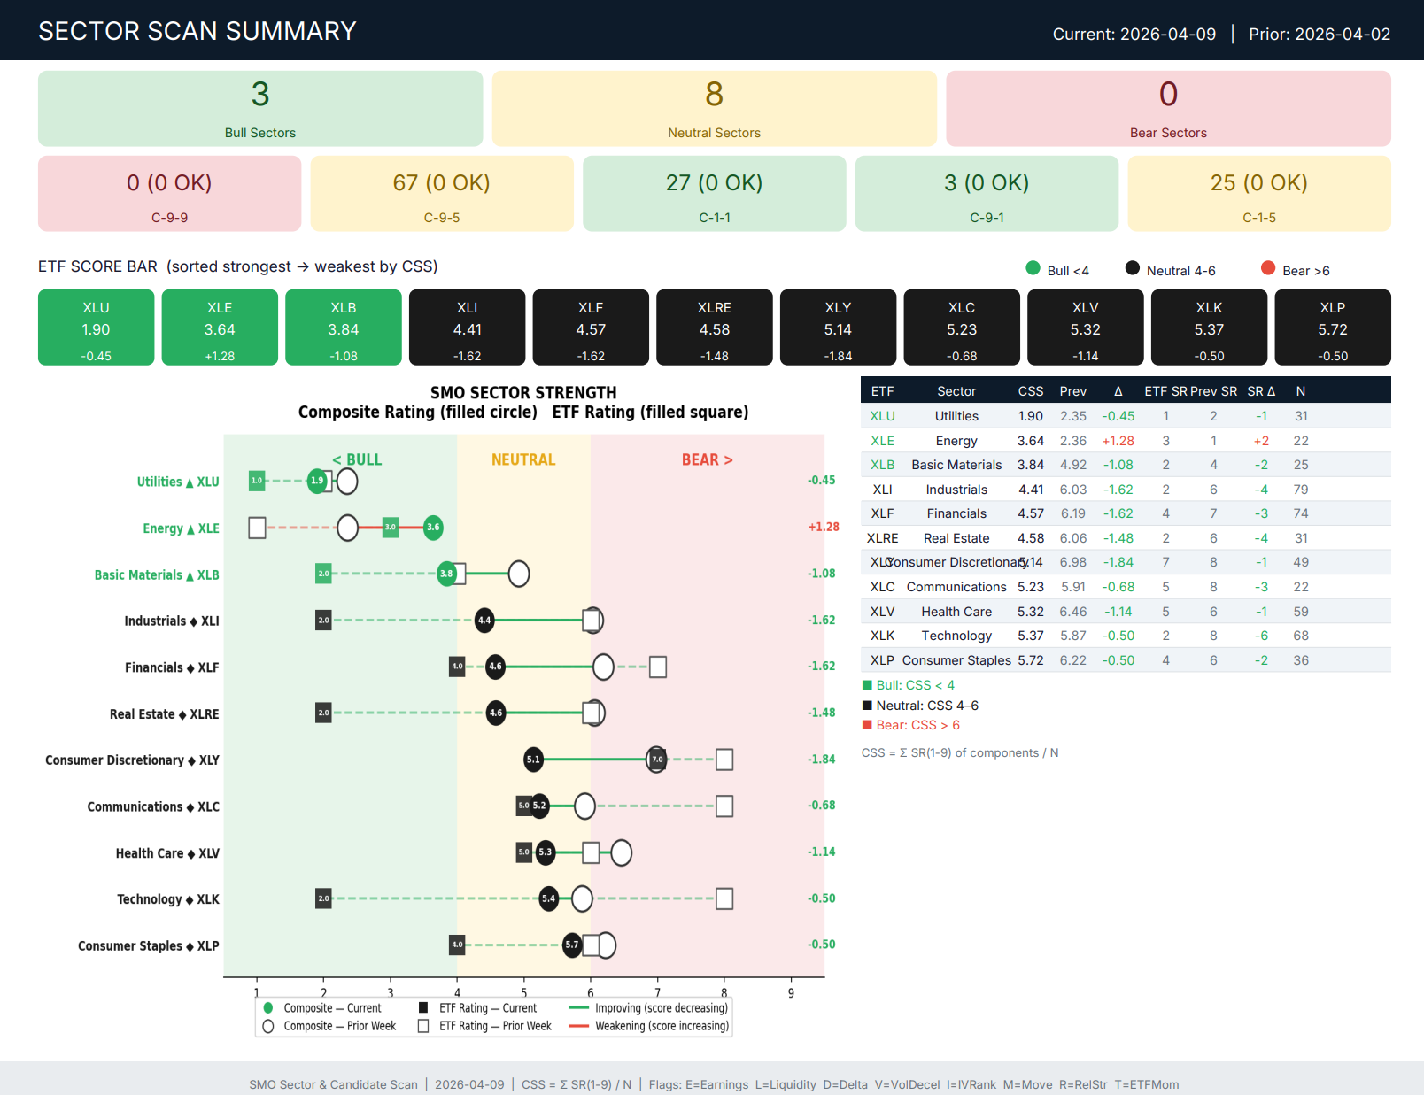Pick the 5.4 composite circle for Technology

click(549, 898)
